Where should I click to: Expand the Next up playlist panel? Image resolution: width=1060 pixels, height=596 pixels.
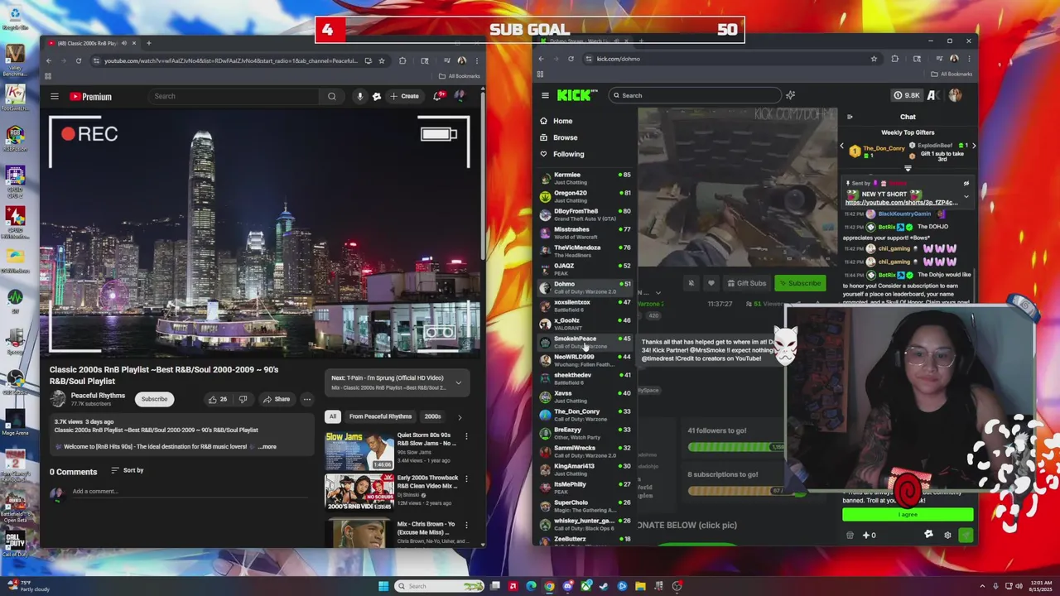pos(458,382)
